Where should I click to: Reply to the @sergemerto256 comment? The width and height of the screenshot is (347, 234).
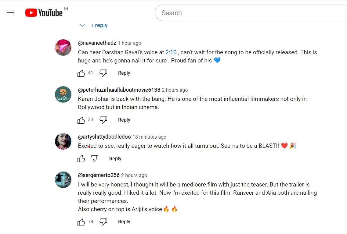(124, 222)
